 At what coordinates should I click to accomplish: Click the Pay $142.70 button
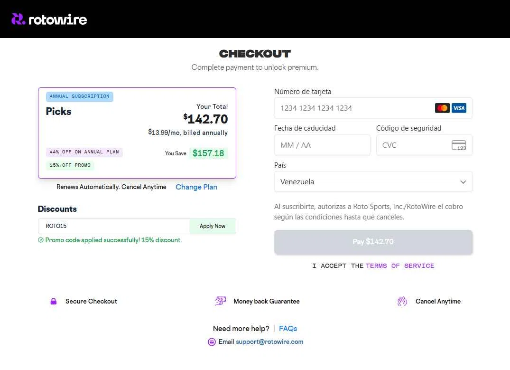(373, 242)
